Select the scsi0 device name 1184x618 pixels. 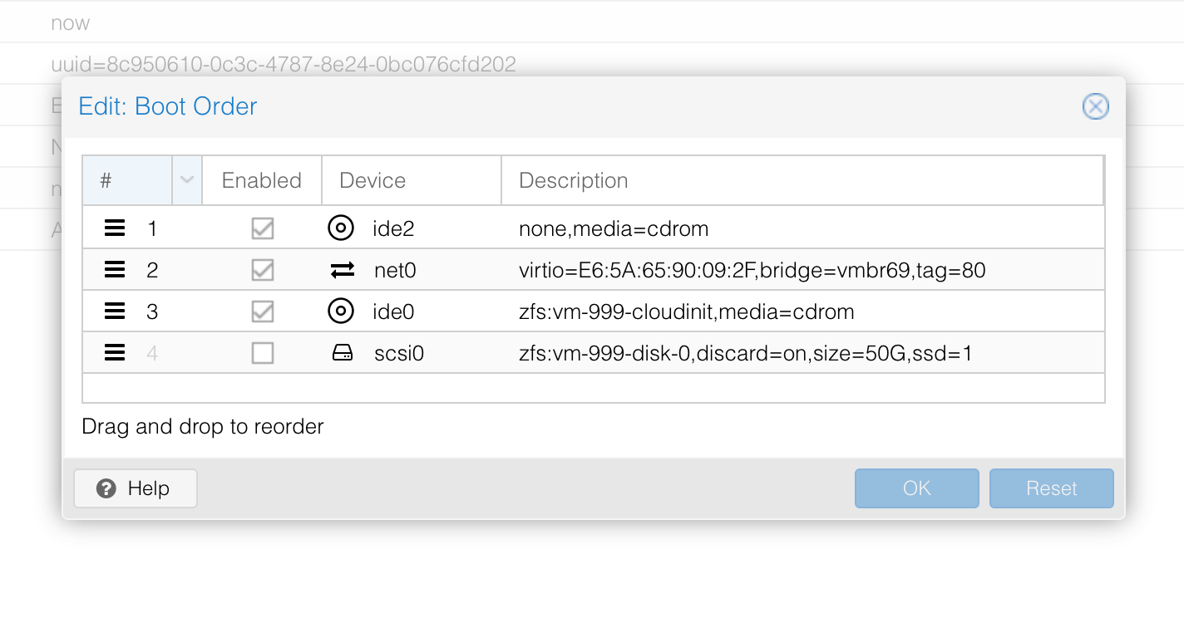(x=399, y=353)
